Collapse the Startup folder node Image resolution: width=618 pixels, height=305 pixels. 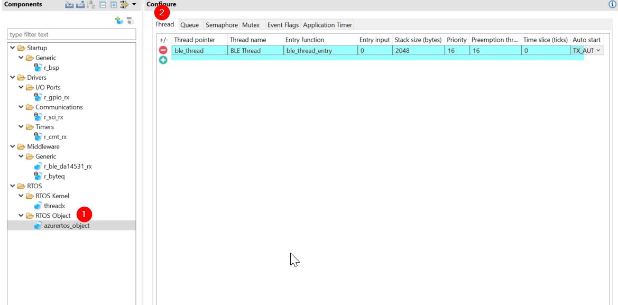tap(13, 48)
